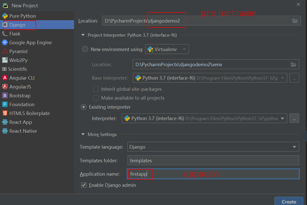Collapse Project Interpreter section

(x=83, y=35)
